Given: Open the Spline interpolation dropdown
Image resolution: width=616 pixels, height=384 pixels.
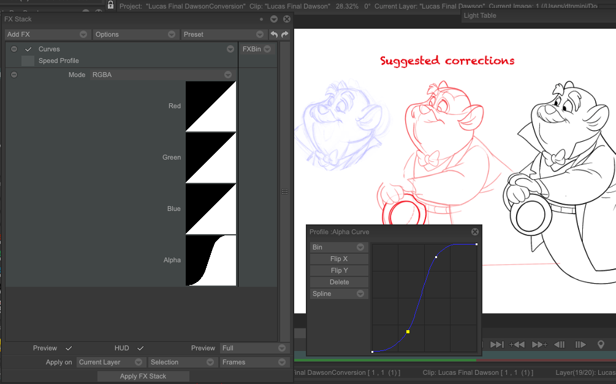Looking at the screenshot, I should (x=339, y=294).
